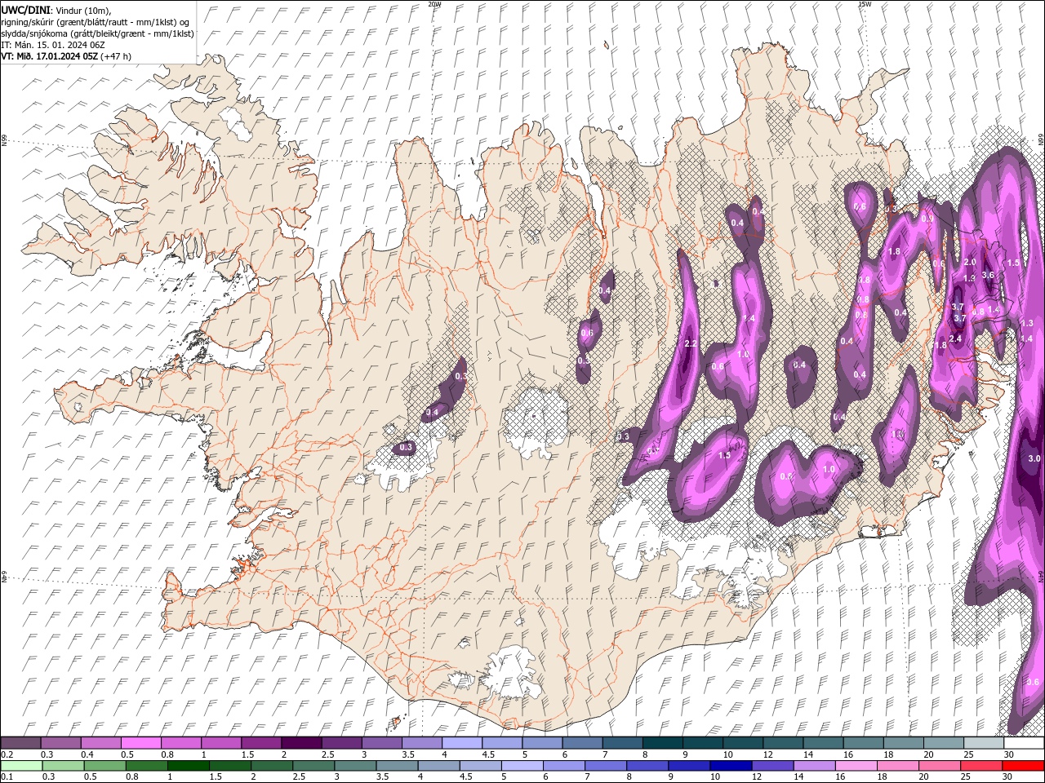Select the 0.5 green swatch on rain scale
The width and height of the screenshot is (1045, 783).
tap(106, 766)
